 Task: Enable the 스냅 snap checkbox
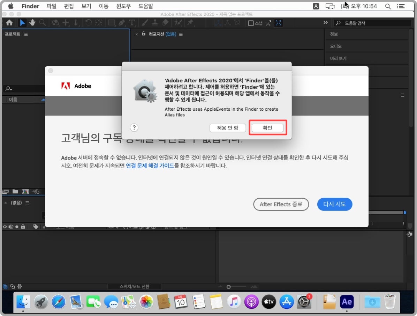[x=251, y=23]
